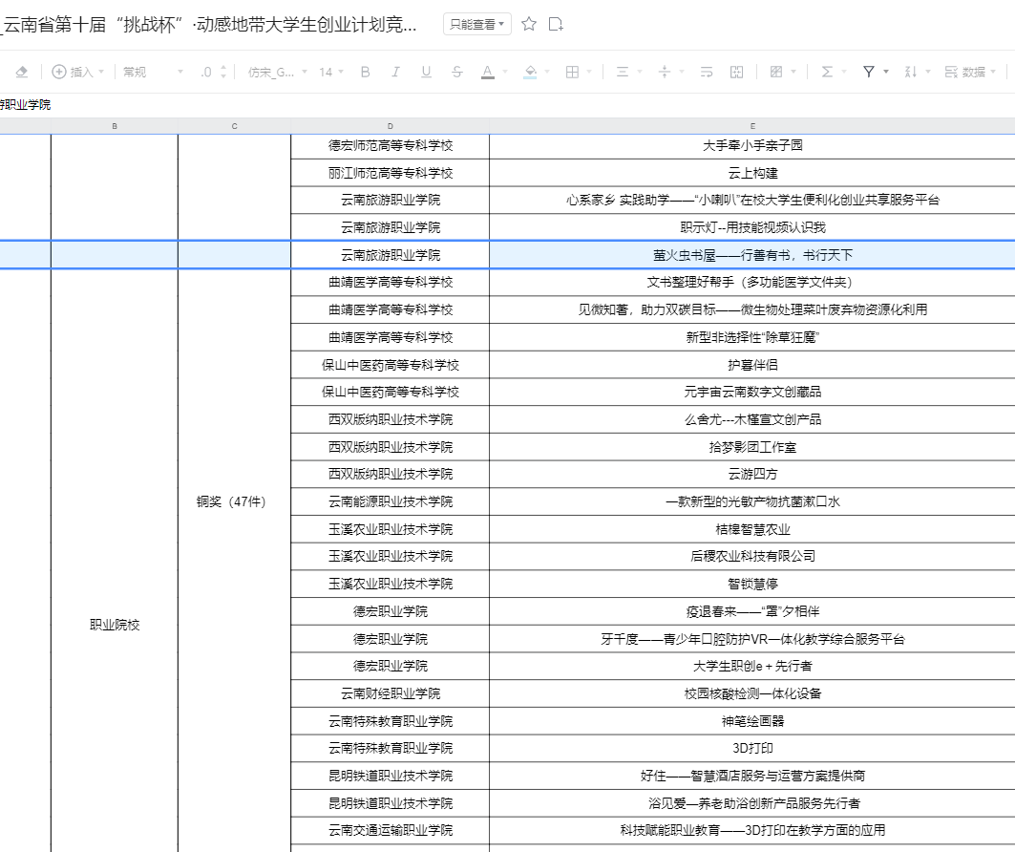Star this document as favorite
The height and width of the screenshot is (852, 1015).
tap(529, 24)
